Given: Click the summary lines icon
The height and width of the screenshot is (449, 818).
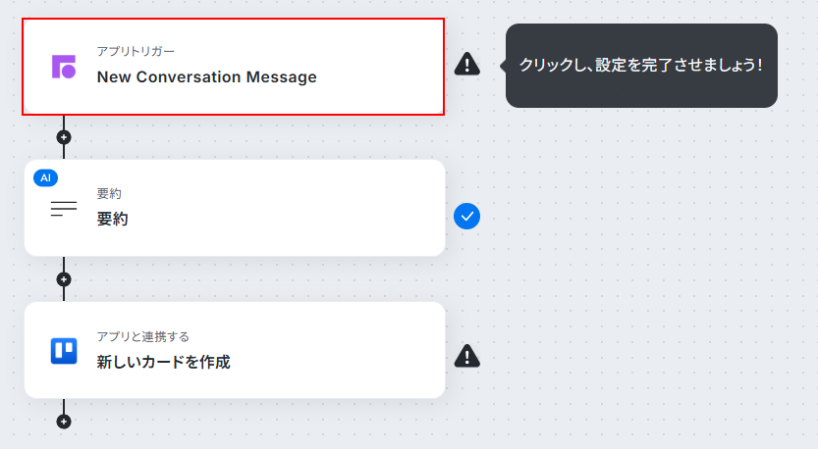Looking at the screenshot, I should point(64,209).
